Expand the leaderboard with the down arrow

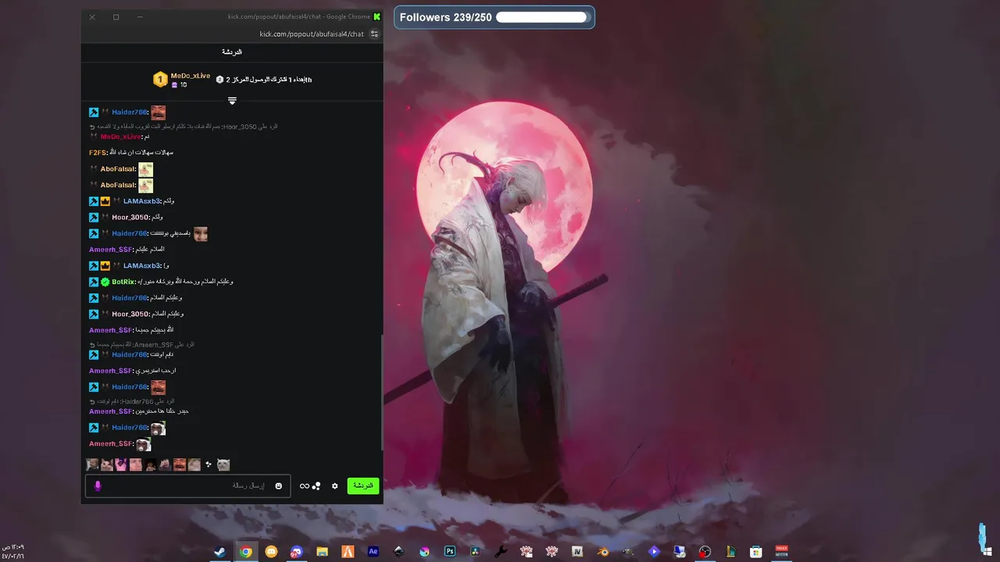(232, 101)
